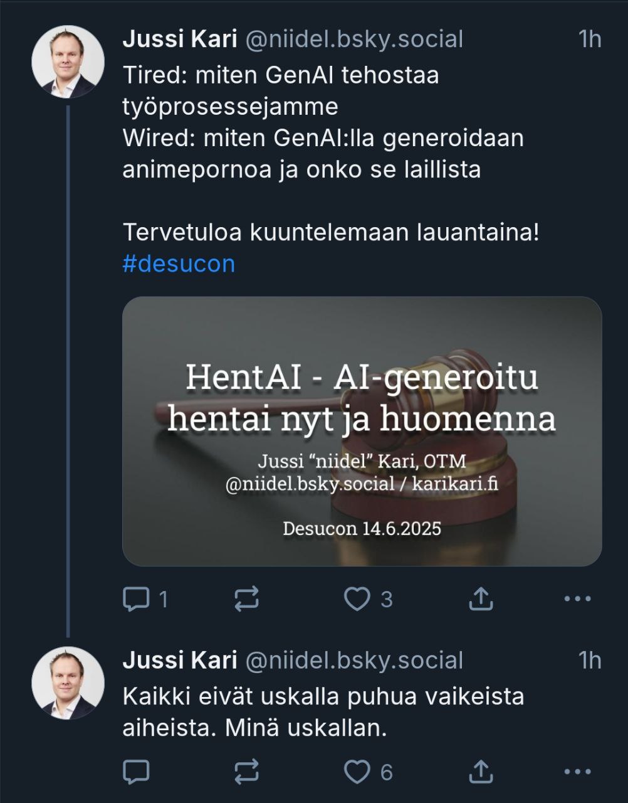Image resolution: width=628 pixels, height=803 pixels.
Task: Share the post tagged #desucon
Action: [481, 599]
